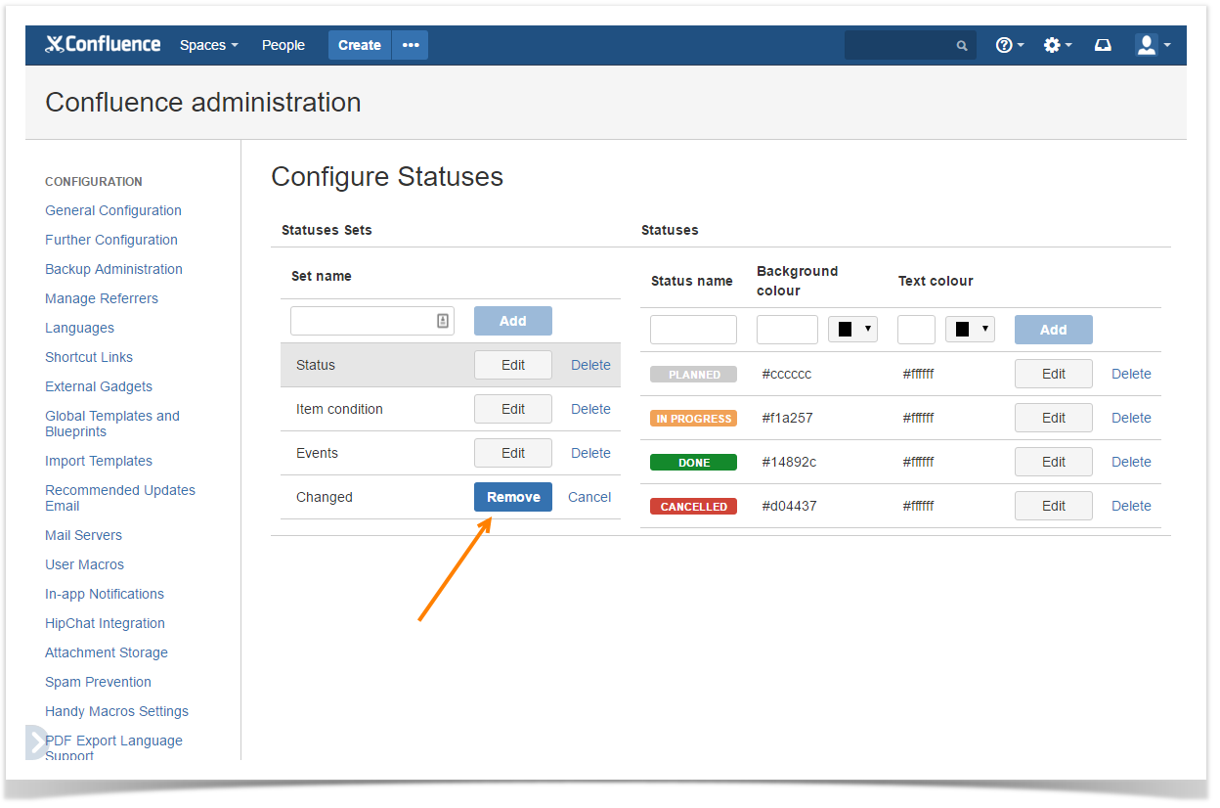The height and width of the screenshot is (808, 1220).
Task: Click the ellipsis button next to Create
Action: pyautogui.click(x=411, y=45)
